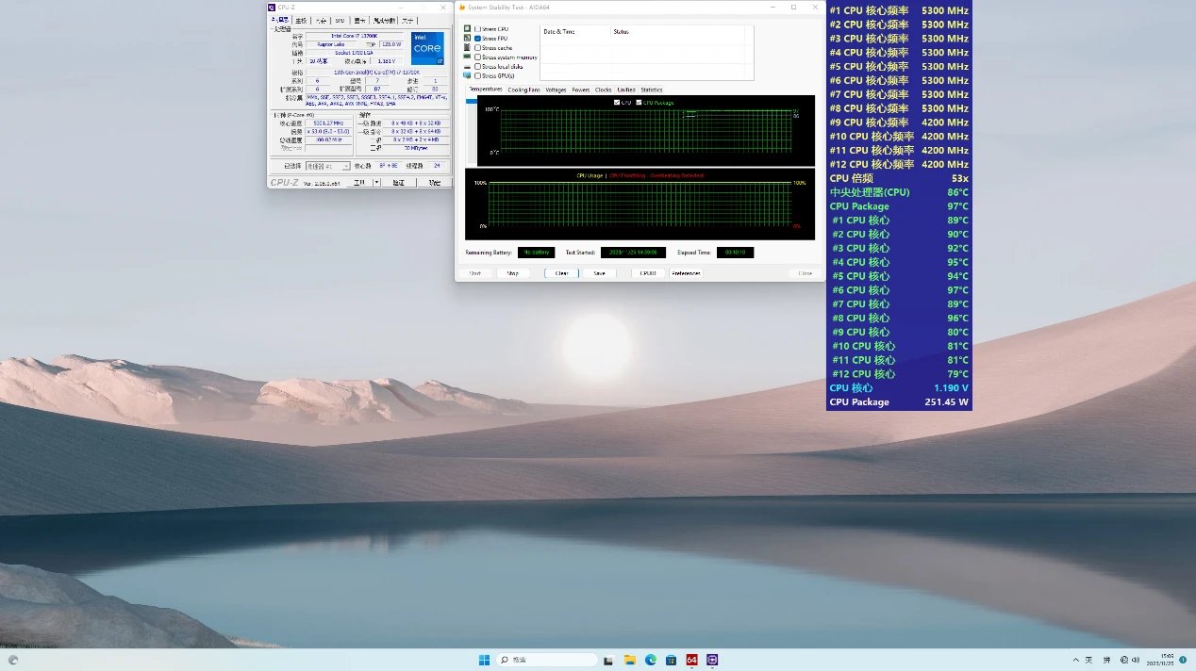Click the Preferences button

tap(686, 273)
